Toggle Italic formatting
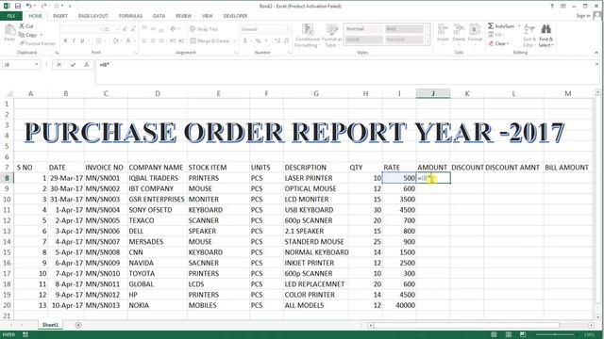604x339 pixels. 74,40
